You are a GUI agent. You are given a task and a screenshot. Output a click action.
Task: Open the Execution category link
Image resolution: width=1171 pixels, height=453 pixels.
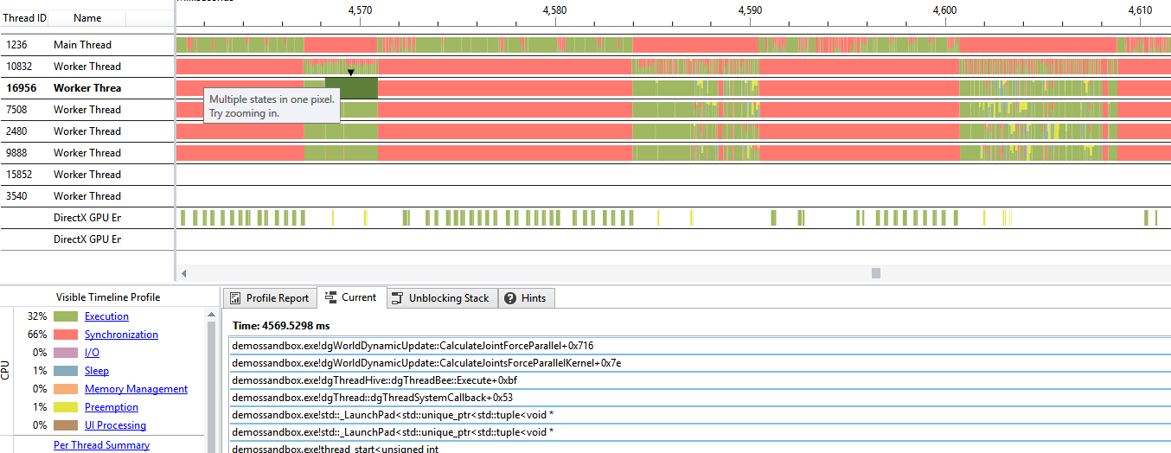(x=106, y=316)
